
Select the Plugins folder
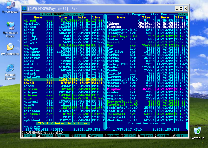146,27
